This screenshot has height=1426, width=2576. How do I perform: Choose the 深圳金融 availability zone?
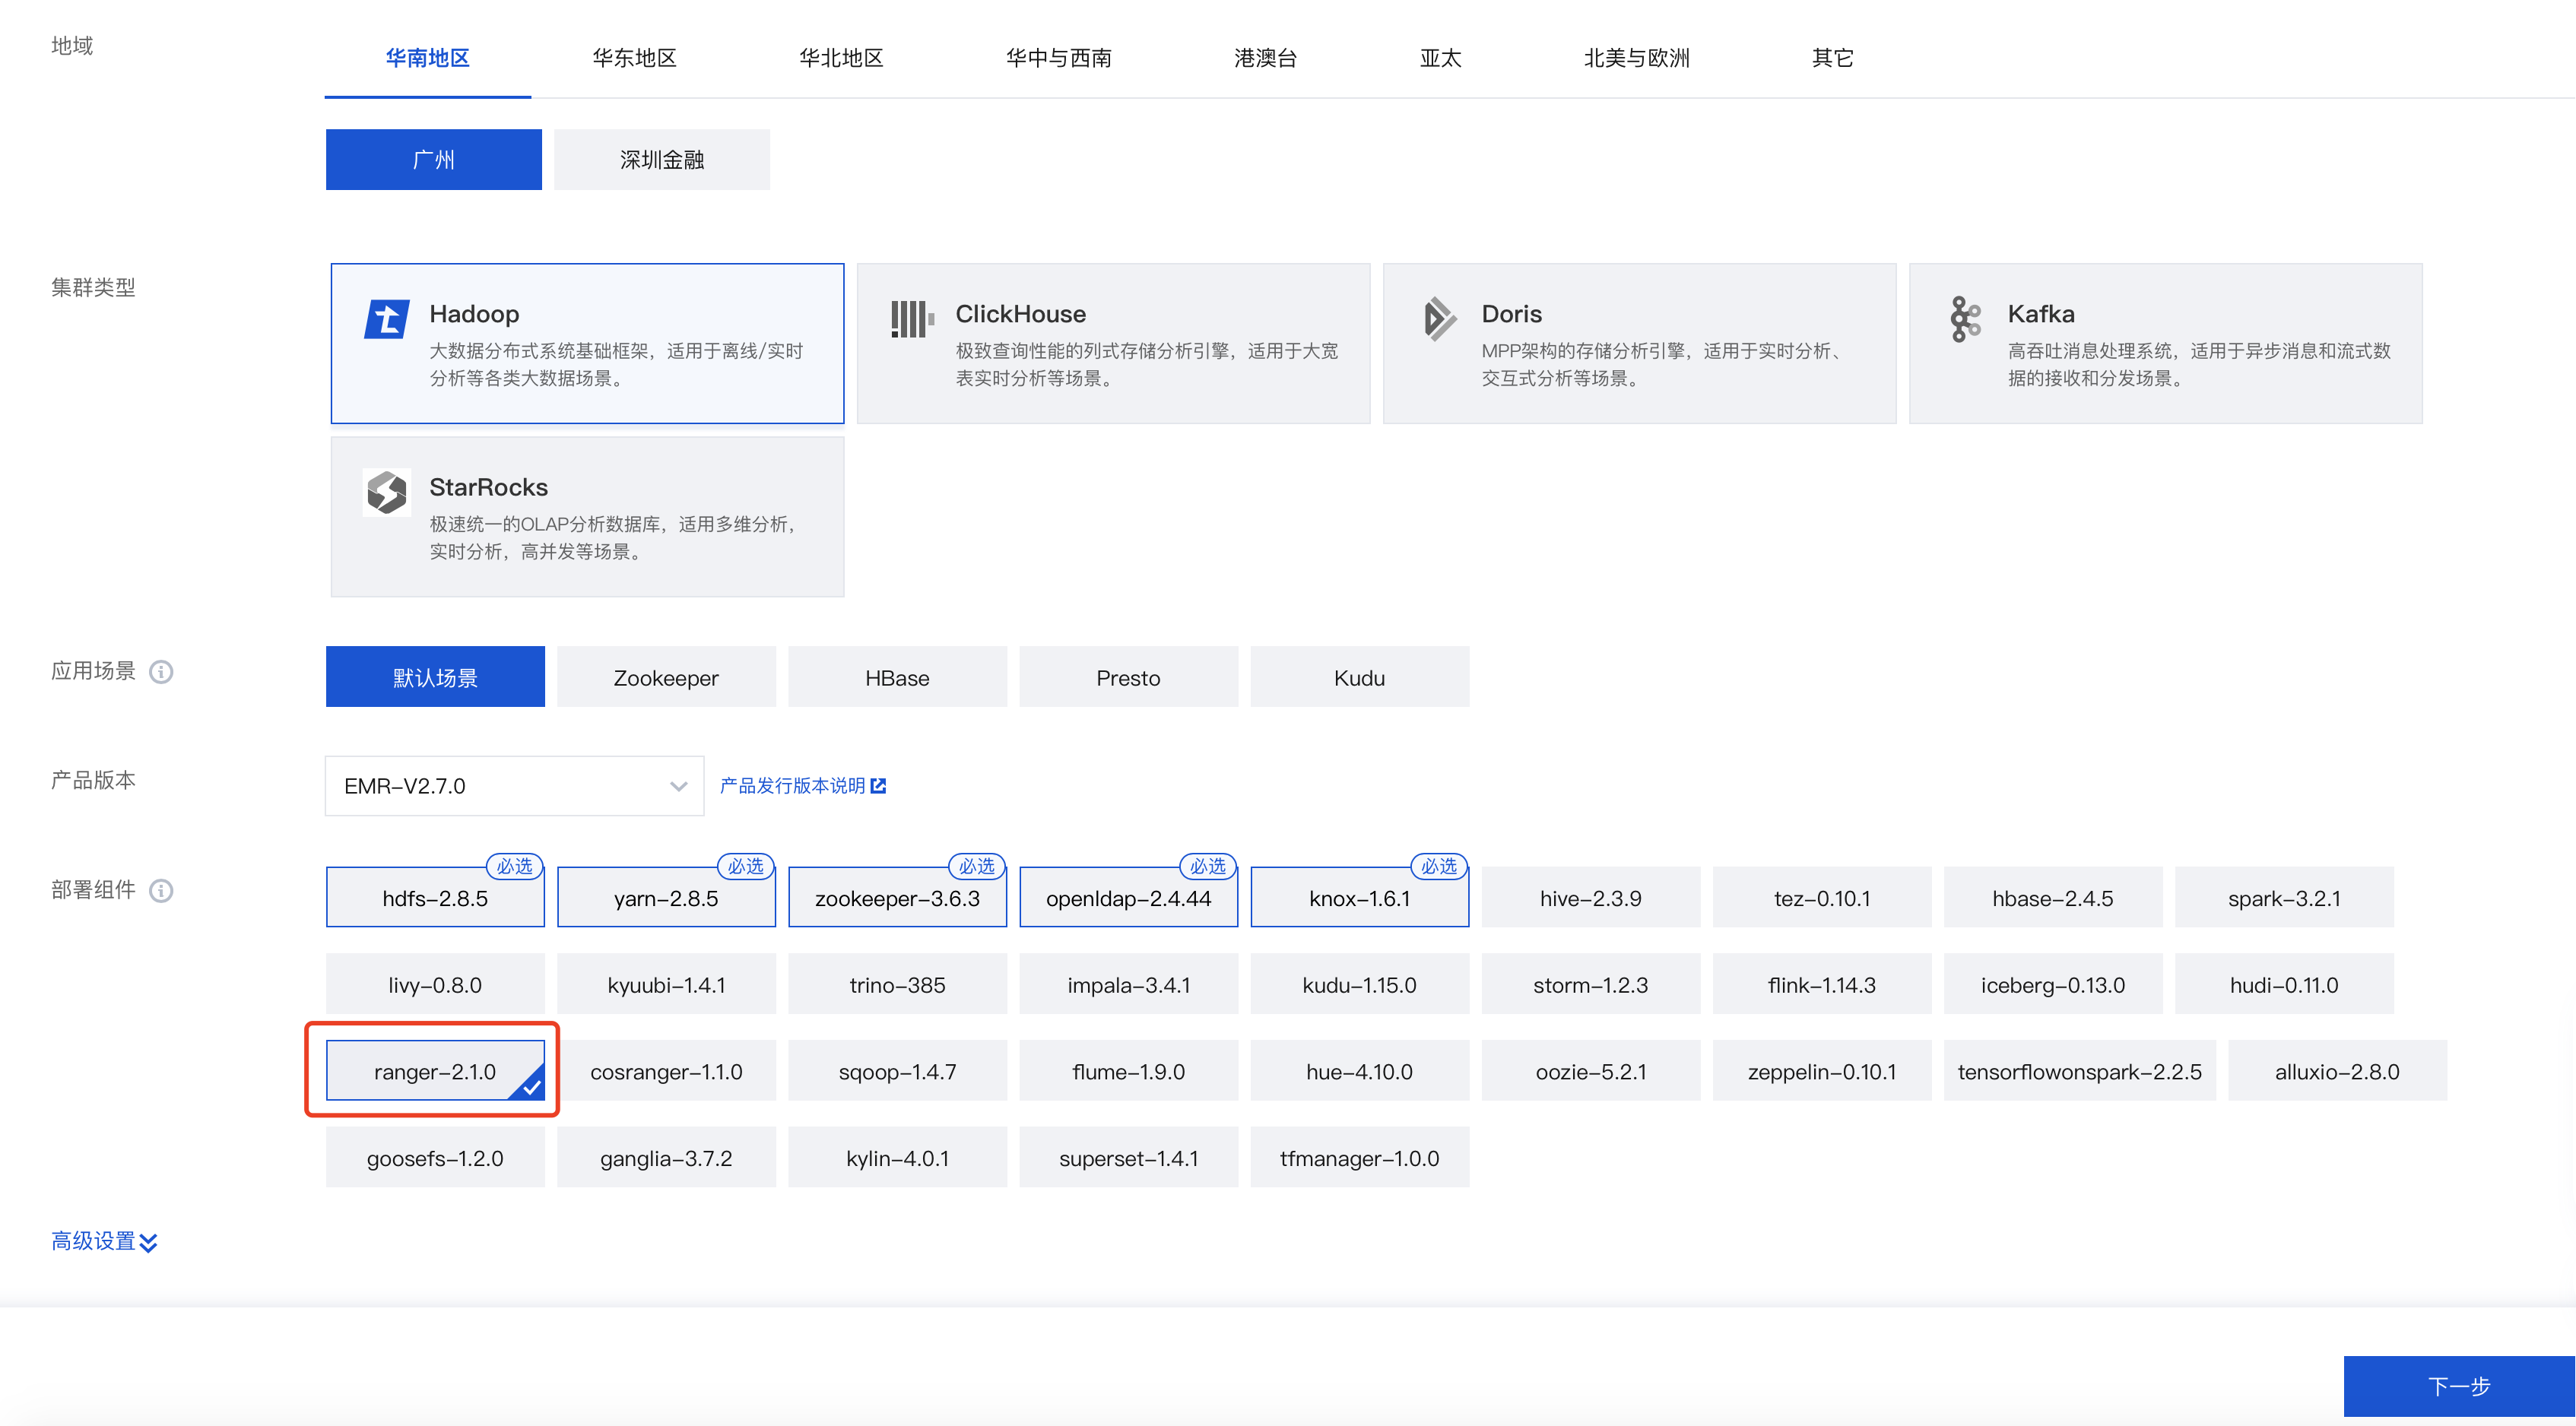[661, 158]
